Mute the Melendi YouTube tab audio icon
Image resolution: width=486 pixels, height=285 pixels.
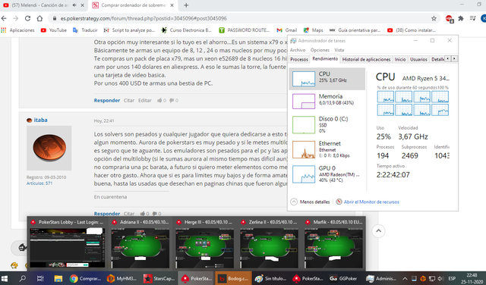coord(74,5)
